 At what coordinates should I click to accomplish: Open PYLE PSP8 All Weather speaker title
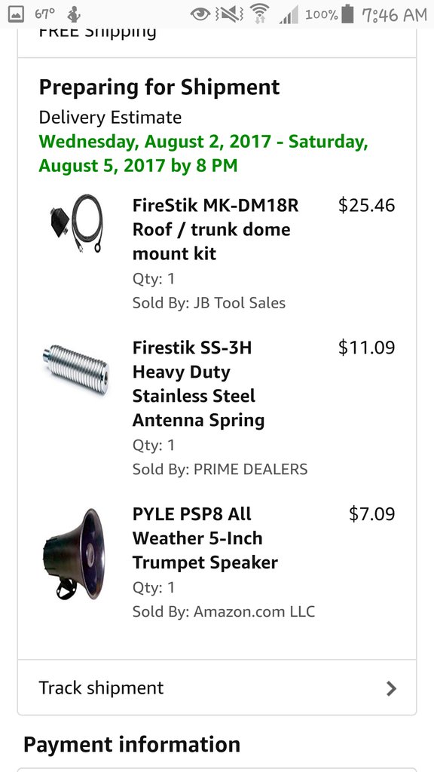(x=205, y=538)
